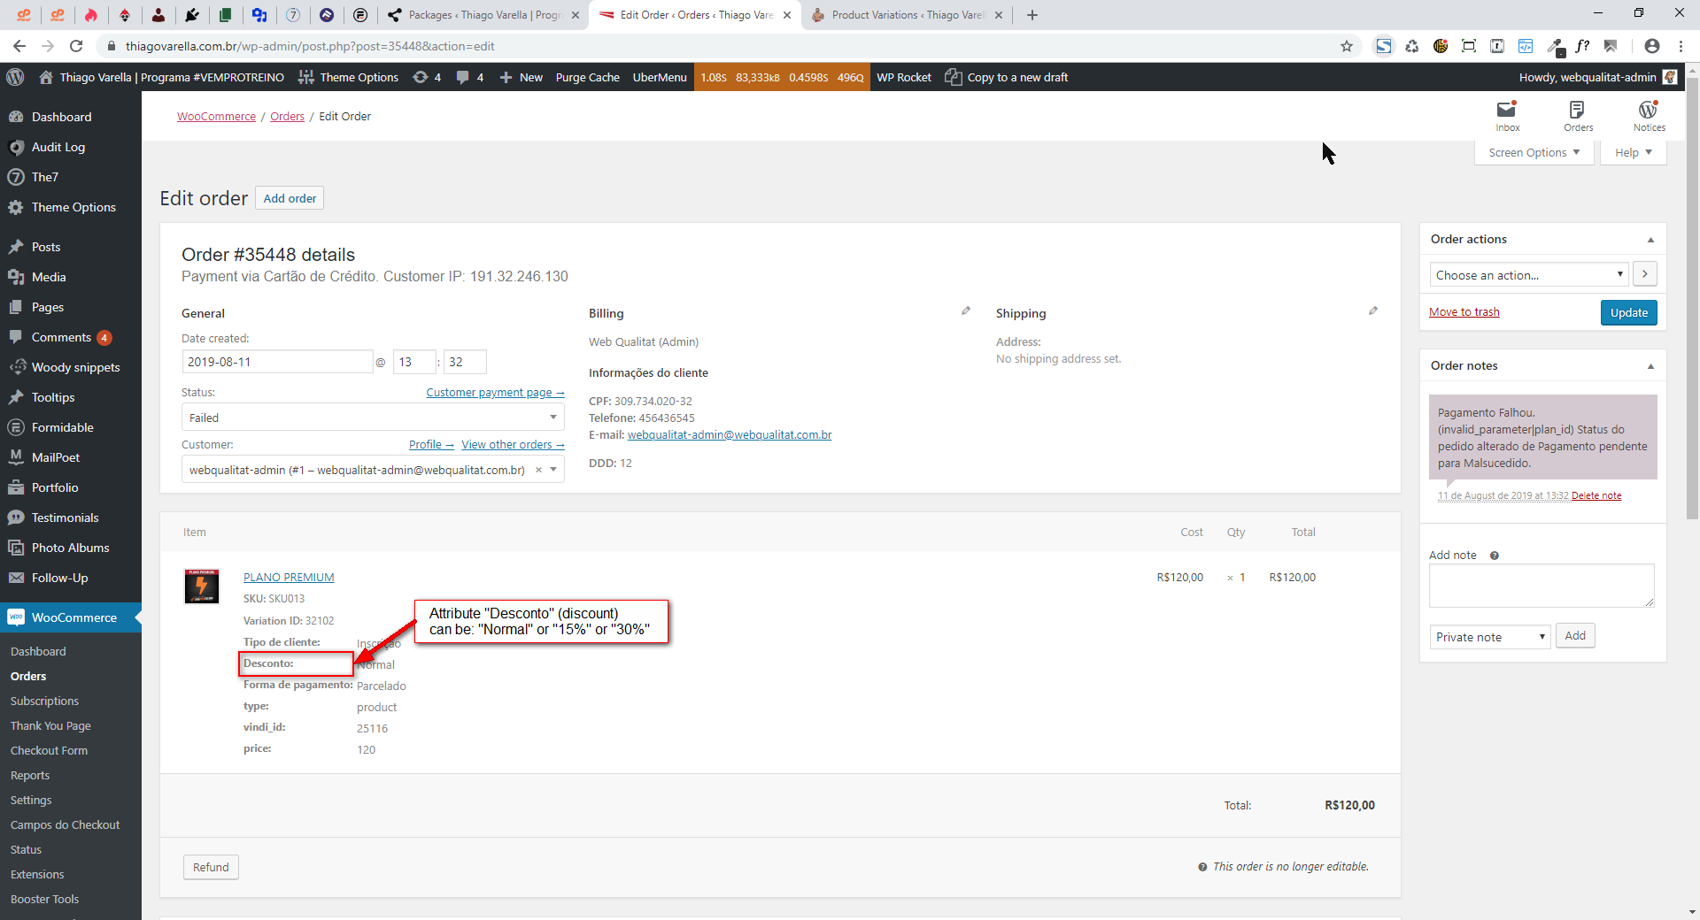Open the WooCommerce Inbox icon
The height and width of the screenshot is (920, 1700).
point(1507,116)
